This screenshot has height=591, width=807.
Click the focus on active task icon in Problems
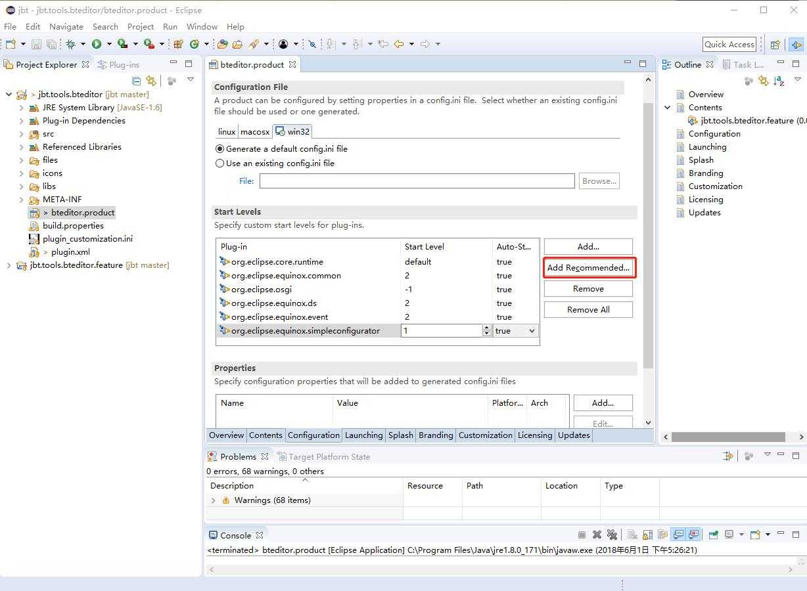pos(749,456)
